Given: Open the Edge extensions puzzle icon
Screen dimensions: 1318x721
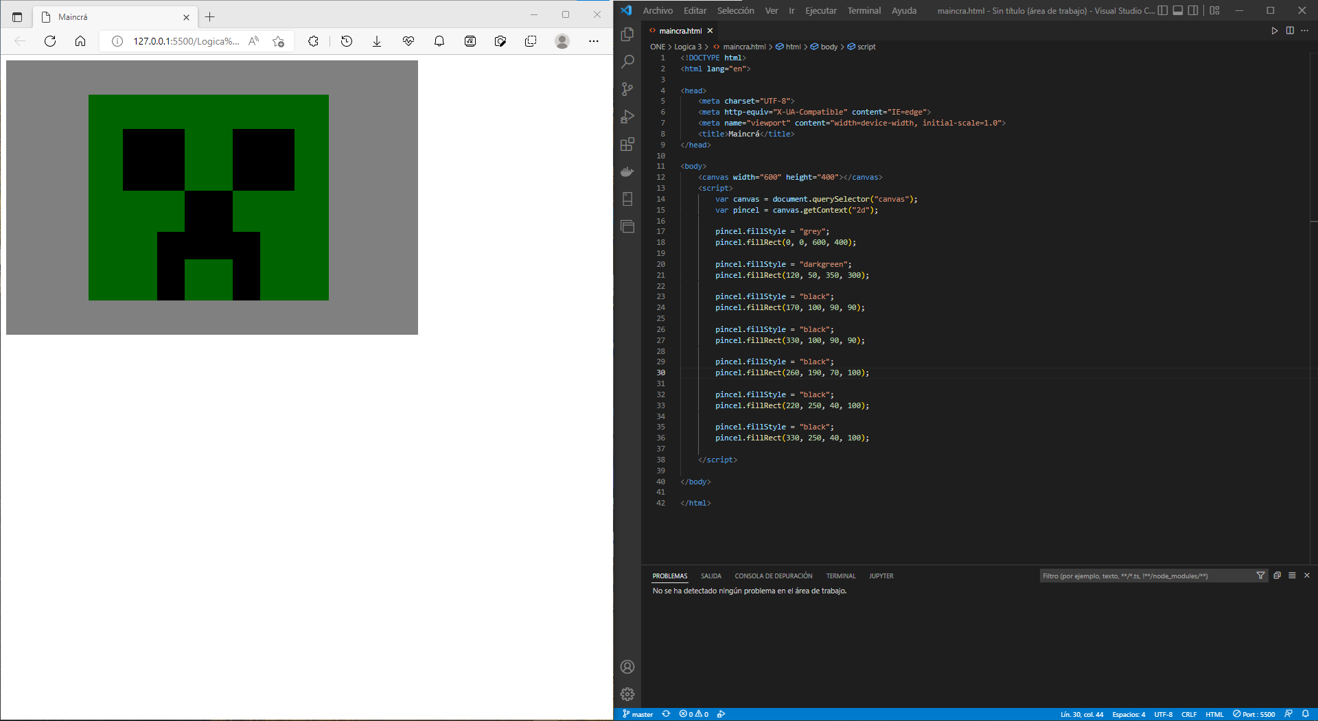Looking at the screenshot, I should point(313,41).
